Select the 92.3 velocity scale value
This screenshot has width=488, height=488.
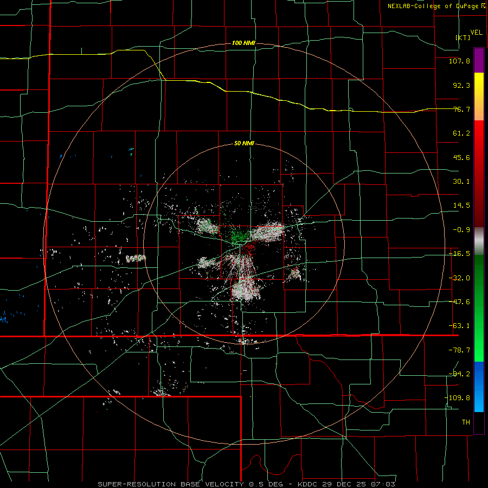point(461,85)
